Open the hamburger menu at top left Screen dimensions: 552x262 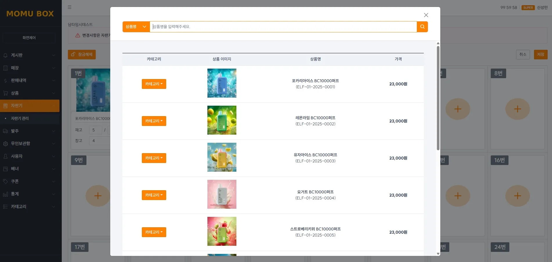(x=69, y=7)
